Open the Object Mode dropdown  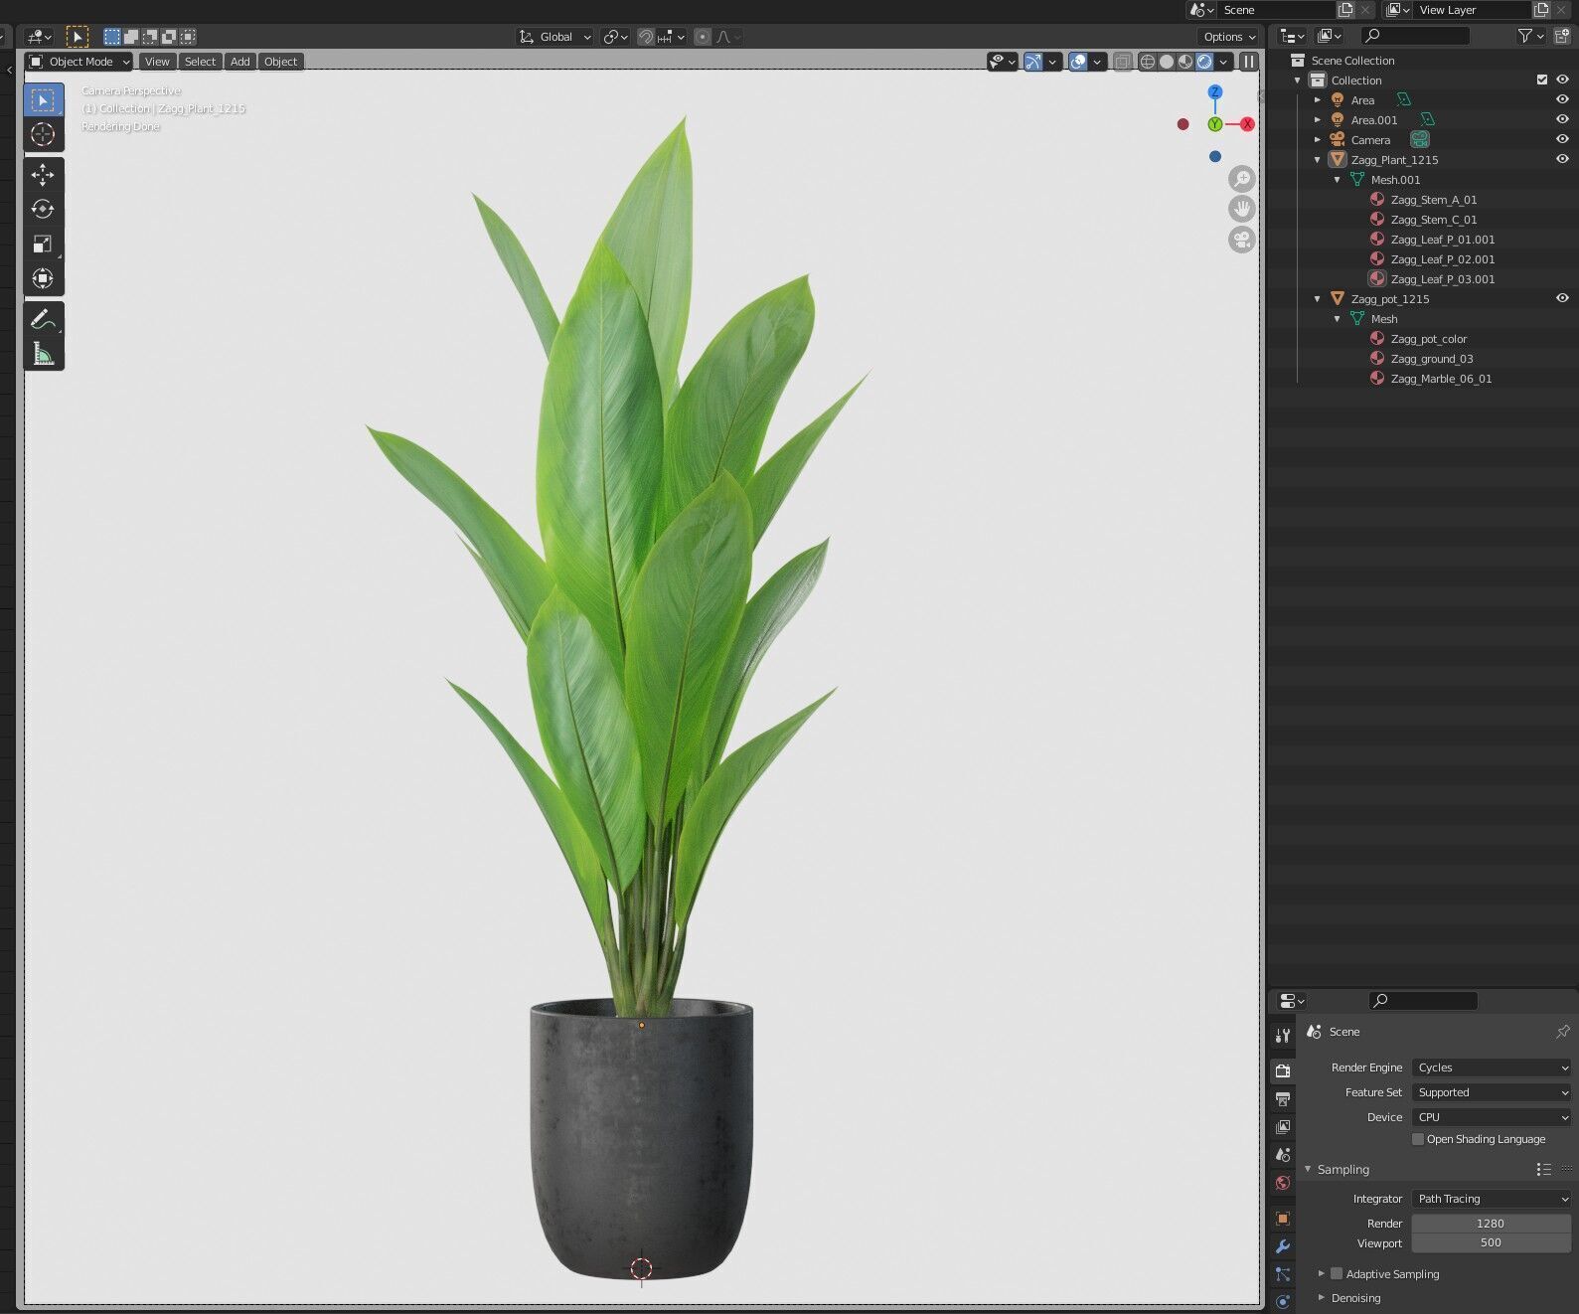point(79,62)
